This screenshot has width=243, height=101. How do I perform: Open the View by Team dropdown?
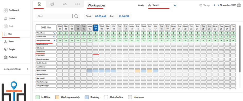162,5
